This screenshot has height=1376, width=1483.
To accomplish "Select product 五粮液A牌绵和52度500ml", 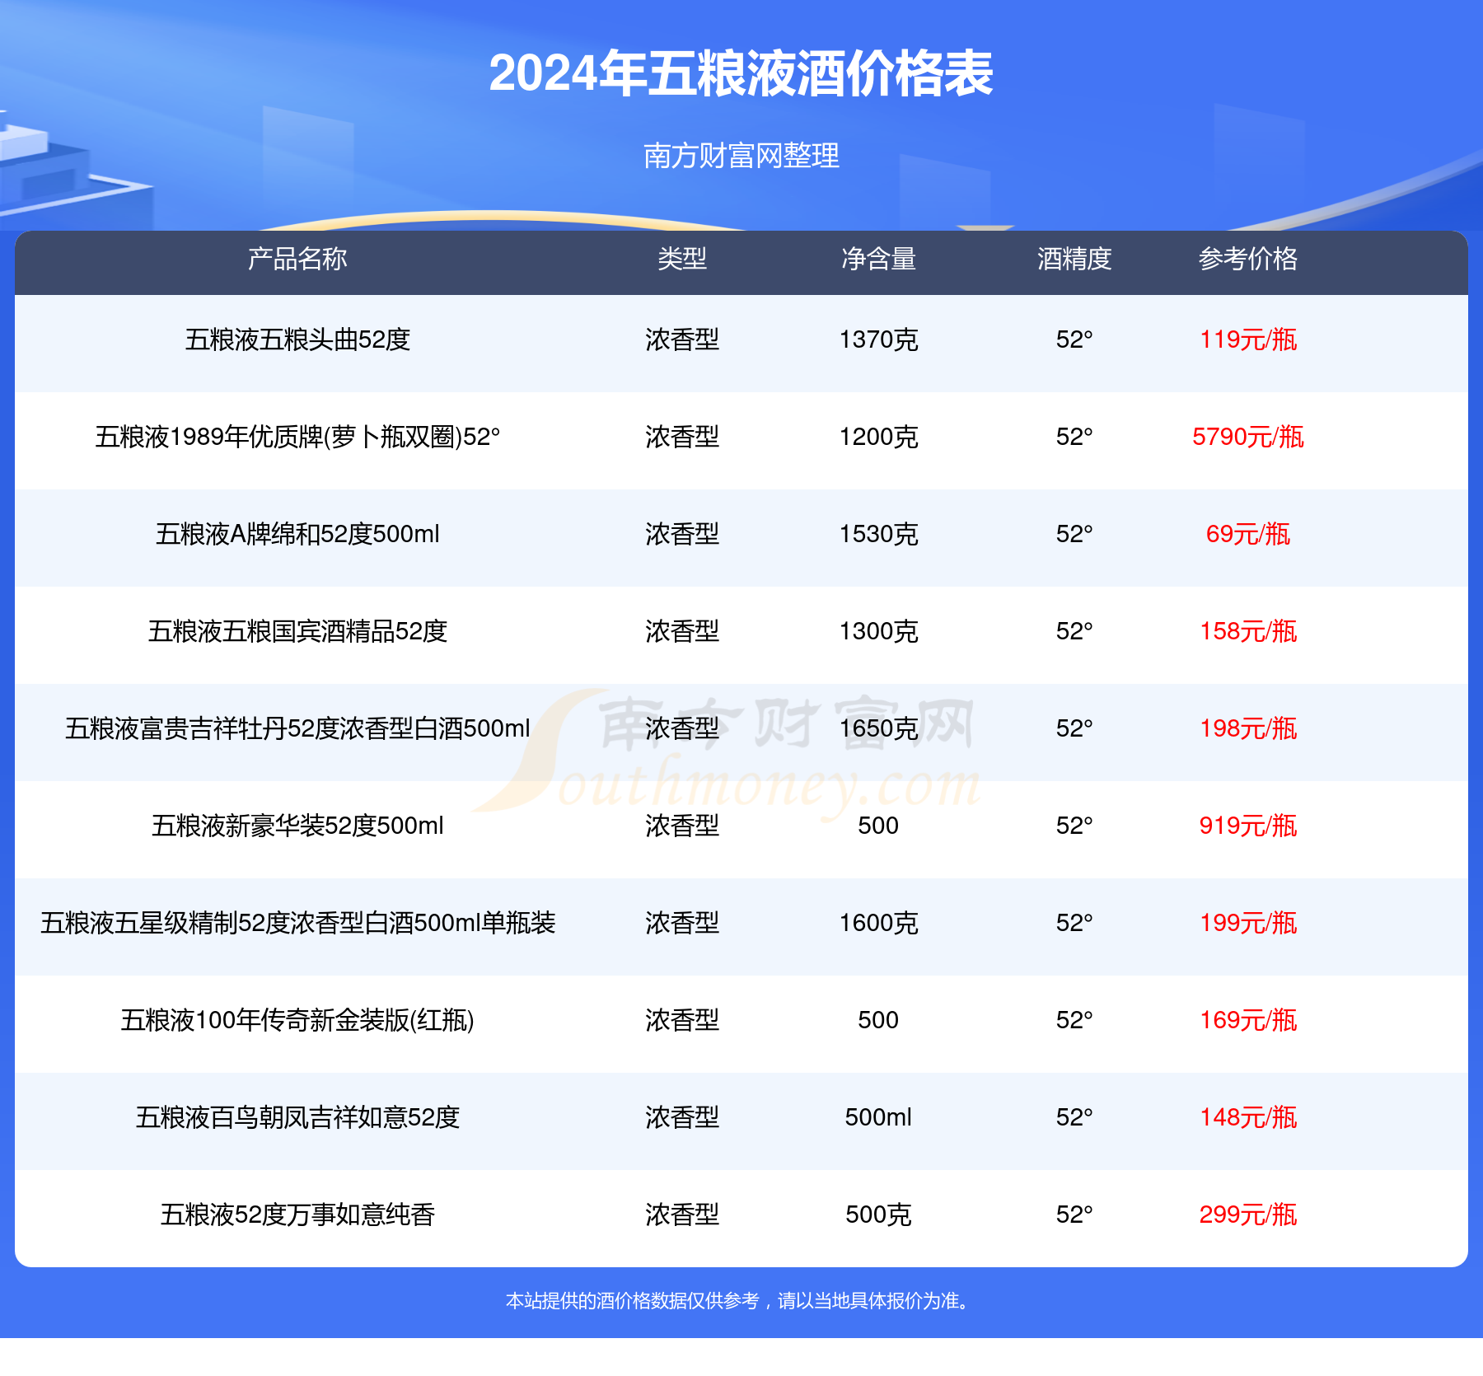I will [297, 534].
